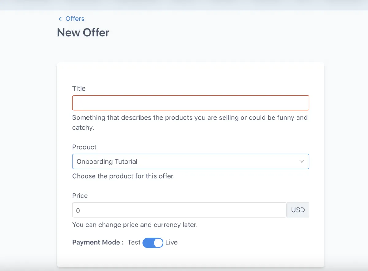Screen dimensions: 368x271
Task: Click 'Choose the product for this offer' hint
Action: [123, 176]
